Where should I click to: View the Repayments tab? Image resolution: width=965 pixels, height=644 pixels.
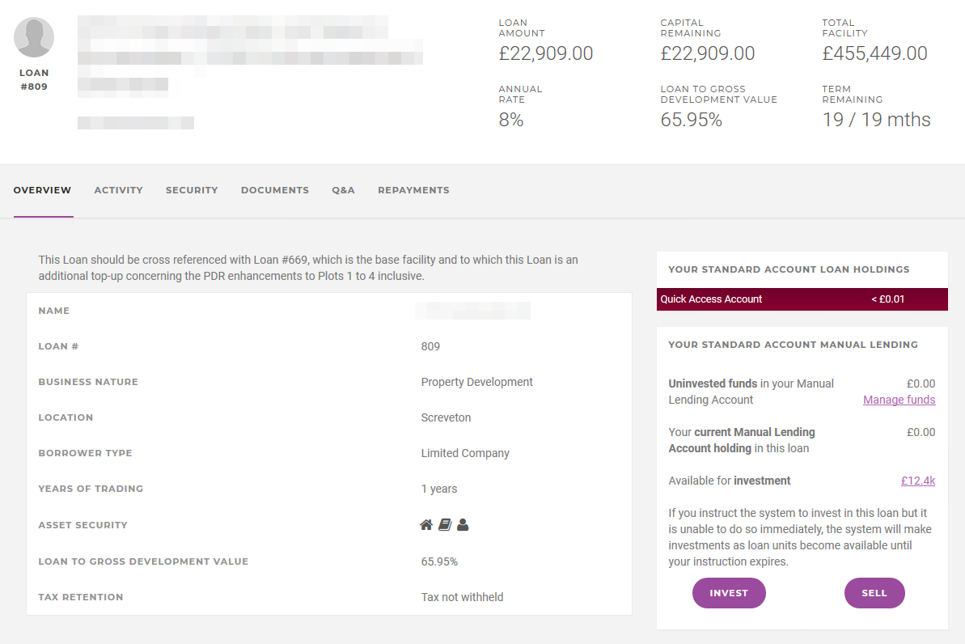tap(413, 190)
